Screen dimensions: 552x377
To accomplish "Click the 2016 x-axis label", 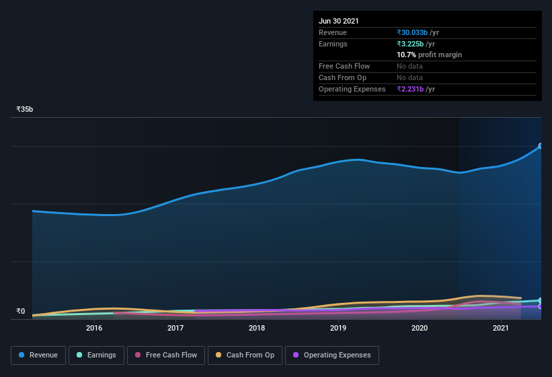I will (x=94, y=328).
